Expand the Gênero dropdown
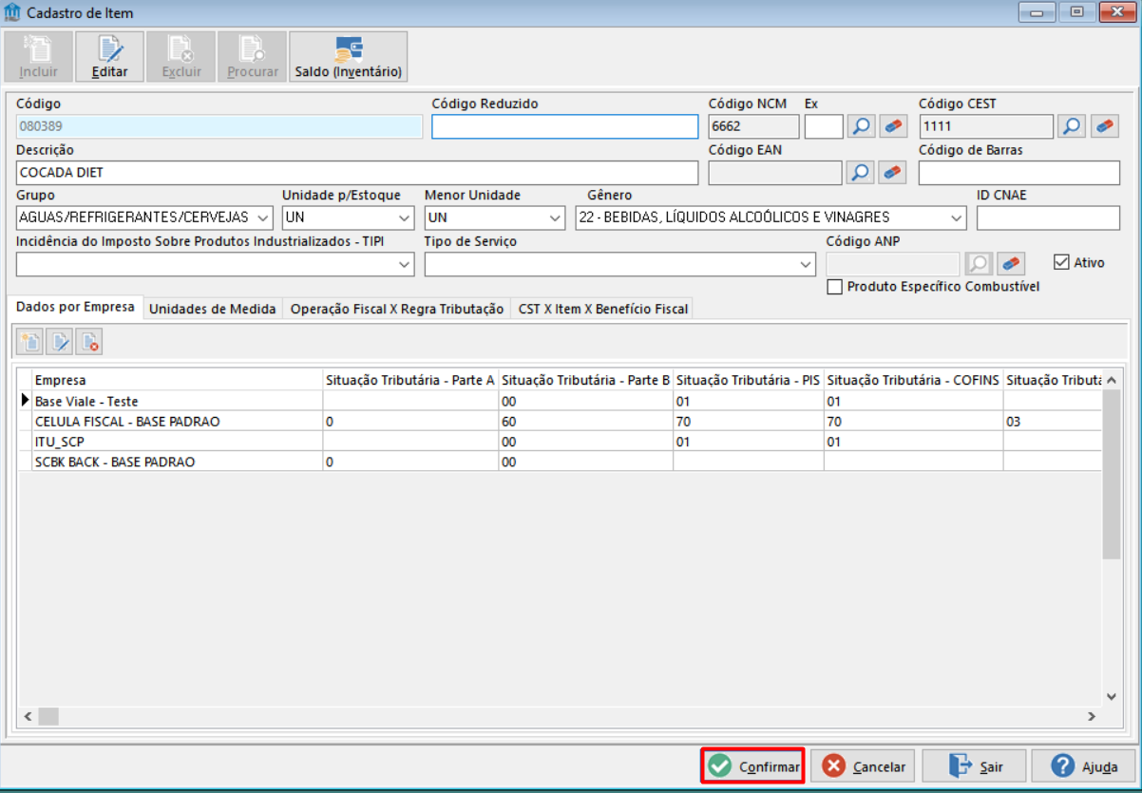Screen dimensions: 1142x793 (956, 217)
